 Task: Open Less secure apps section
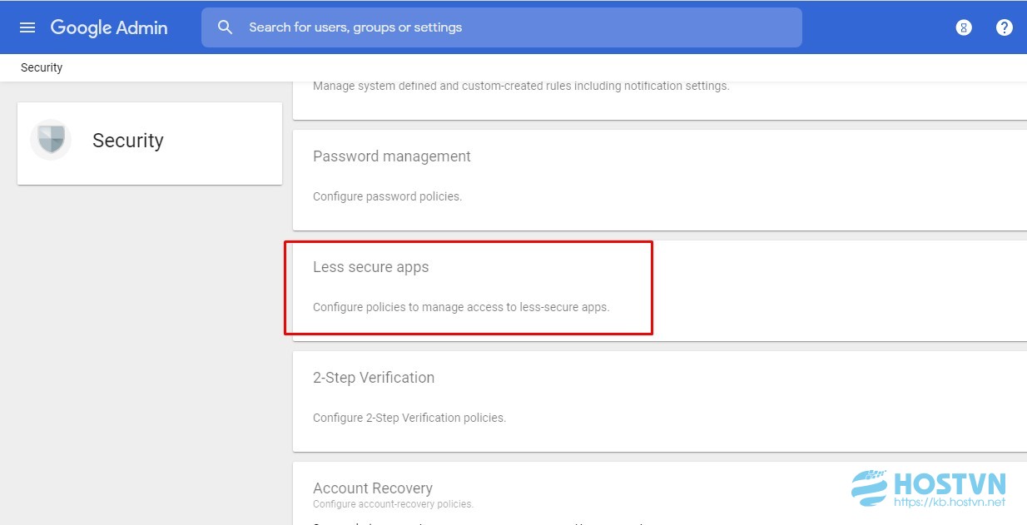(x=660, y=290)
